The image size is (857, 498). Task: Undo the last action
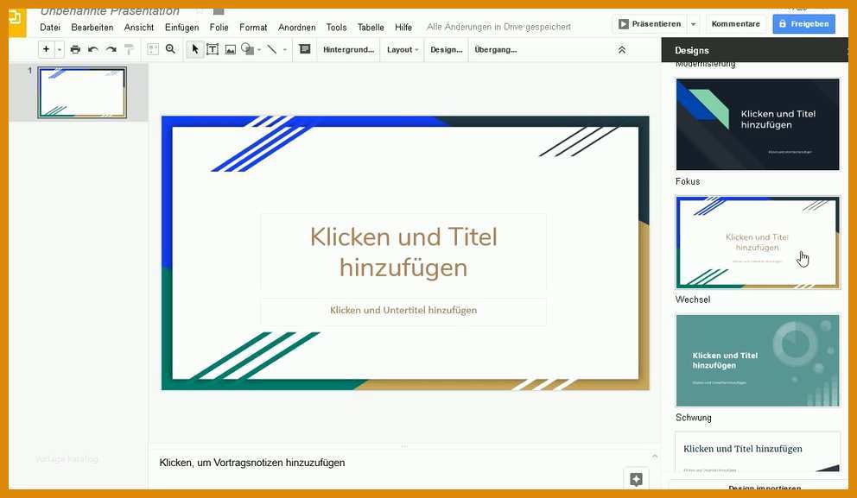pyautogui.click(x=93, y=50)
